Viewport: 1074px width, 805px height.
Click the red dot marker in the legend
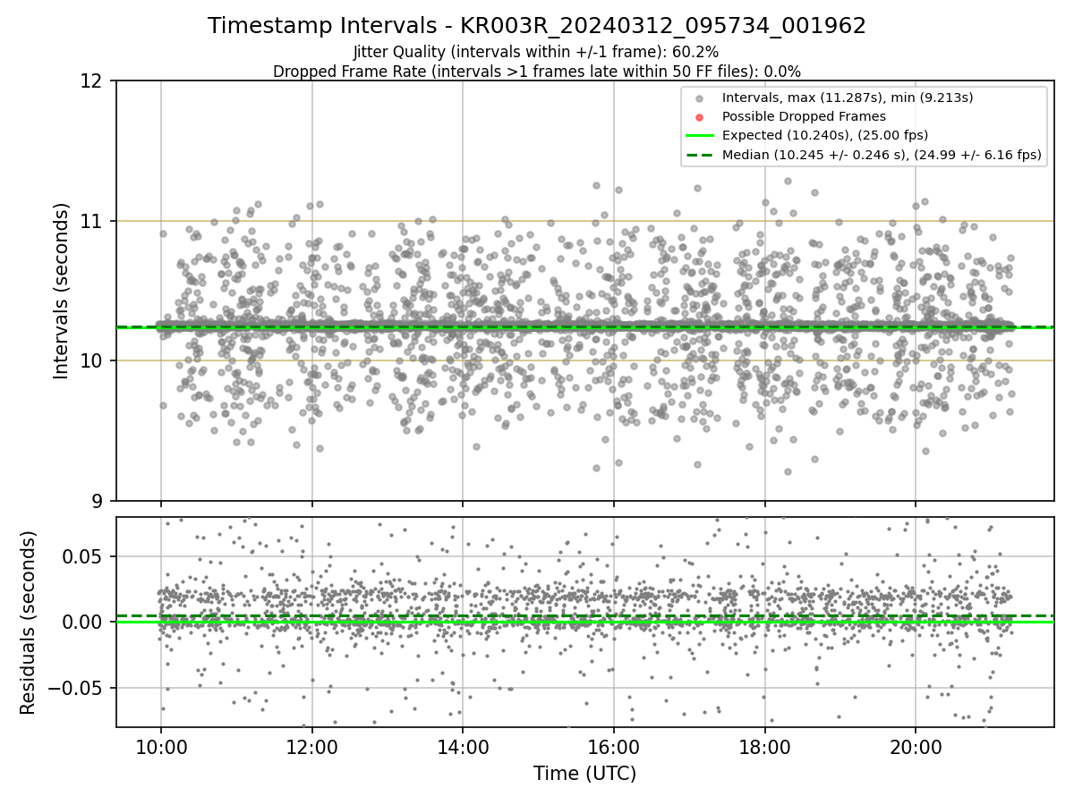[699, 116]
